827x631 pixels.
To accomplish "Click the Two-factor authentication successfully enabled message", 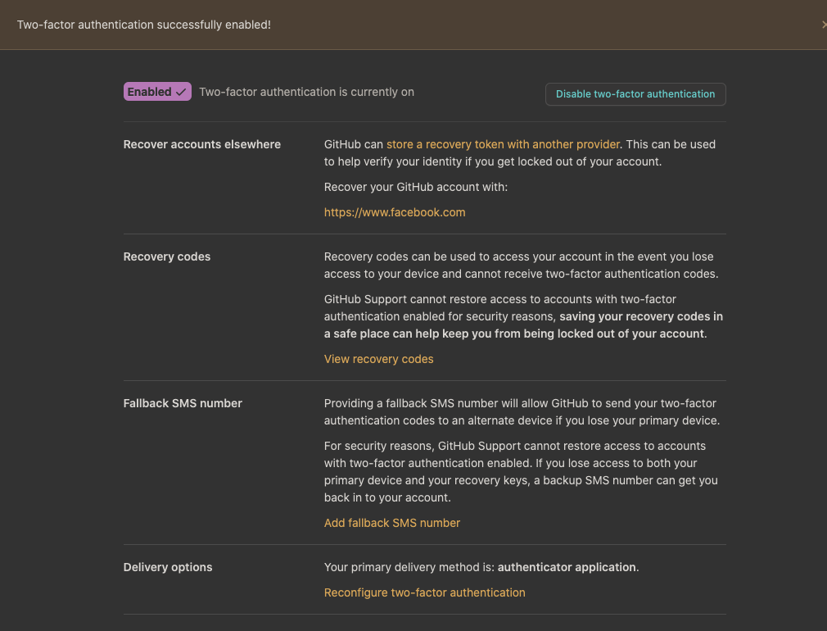I will pyautogui.click(x=144, y=25).
